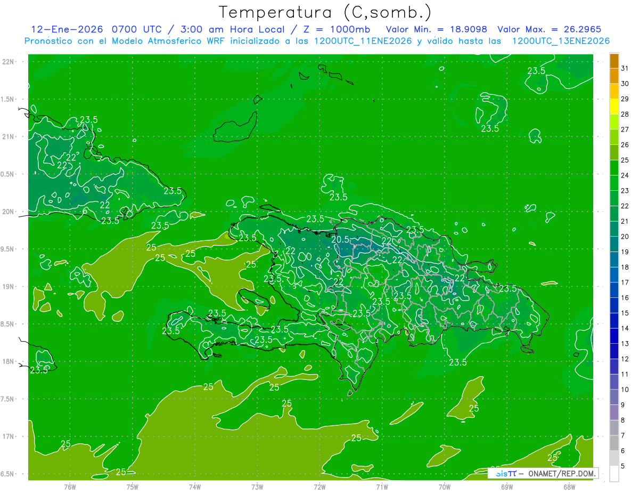
Task: Click the legend value "26"
Action: [625, 145]
